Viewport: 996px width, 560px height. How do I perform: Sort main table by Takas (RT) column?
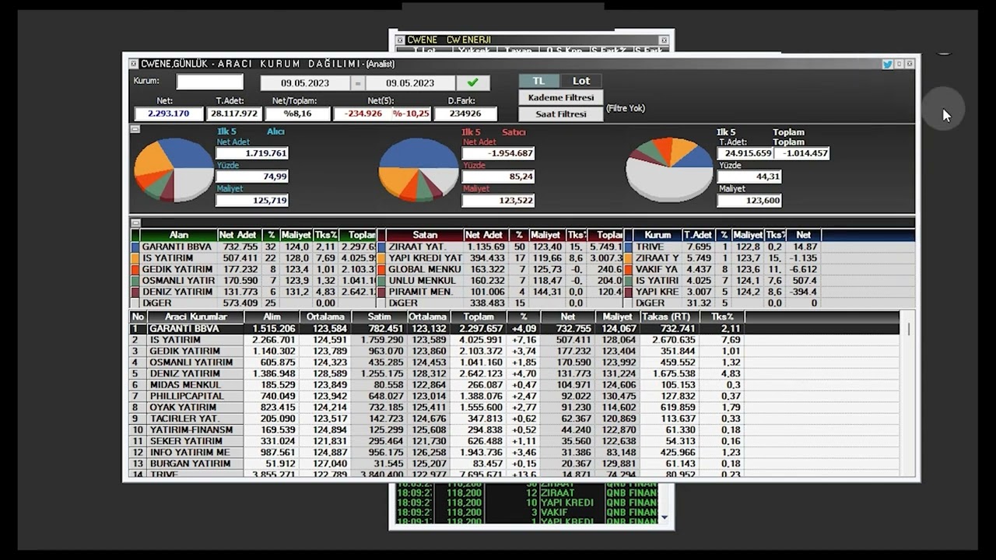(x=668, y=317)
